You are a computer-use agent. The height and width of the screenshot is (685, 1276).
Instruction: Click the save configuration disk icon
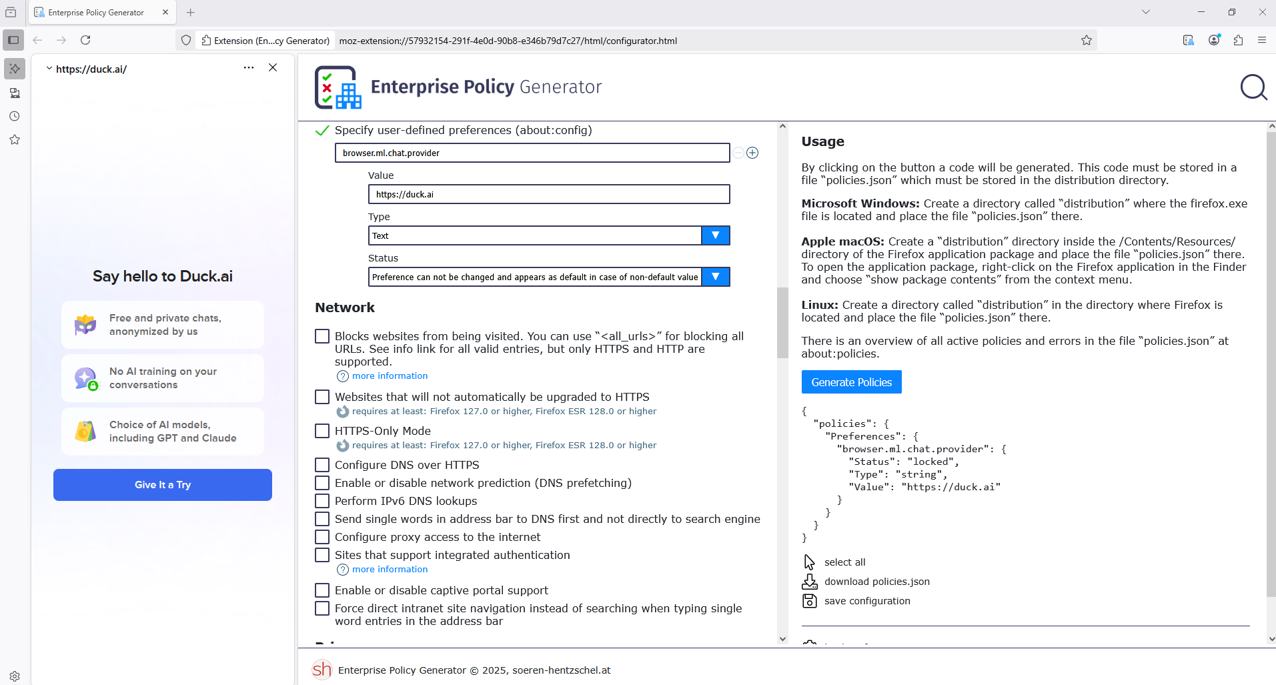point(809,601)
